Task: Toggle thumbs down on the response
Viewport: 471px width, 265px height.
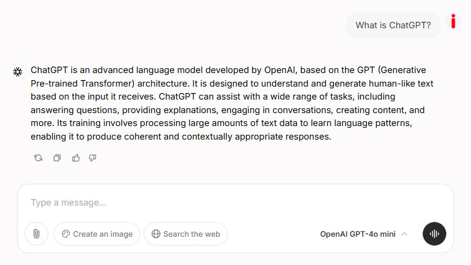Action: 92,158
